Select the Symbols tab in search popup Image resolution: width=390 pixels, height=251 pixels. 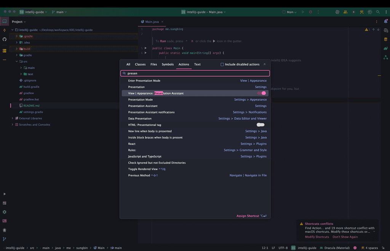click(168, 65)
